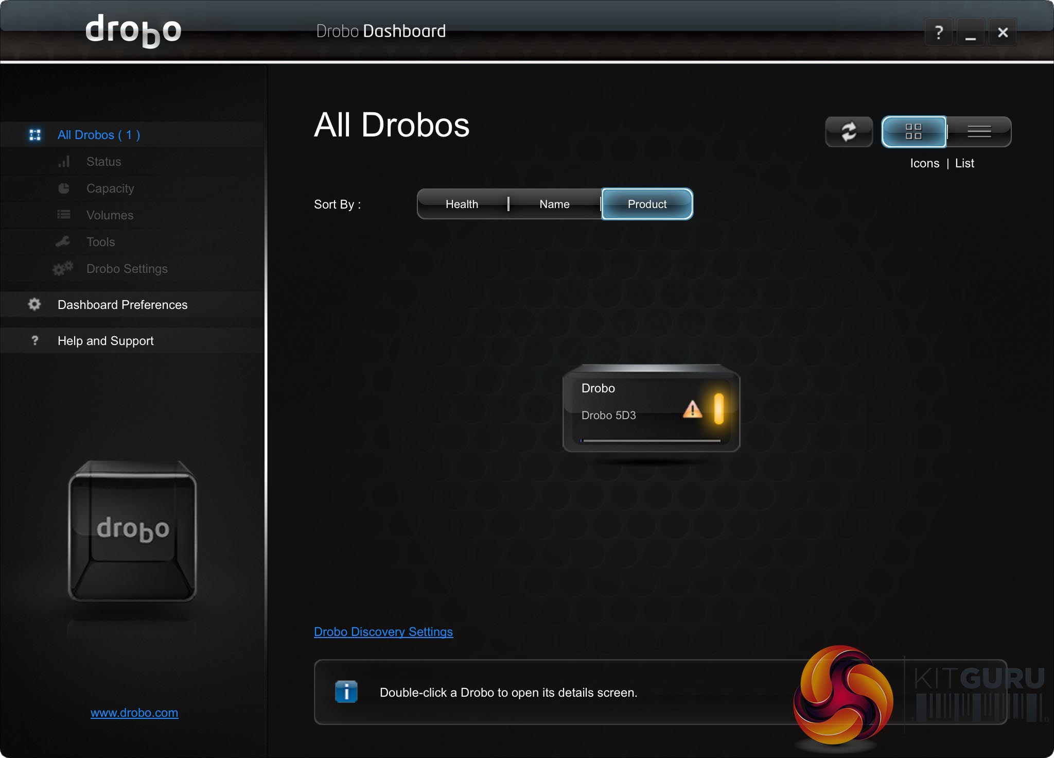Switch to Icons grid view

click(x=914, y=132)
